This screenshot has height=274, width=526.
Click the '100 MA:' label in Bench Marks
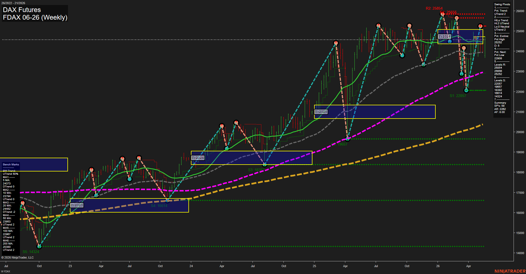pos(8,231)
